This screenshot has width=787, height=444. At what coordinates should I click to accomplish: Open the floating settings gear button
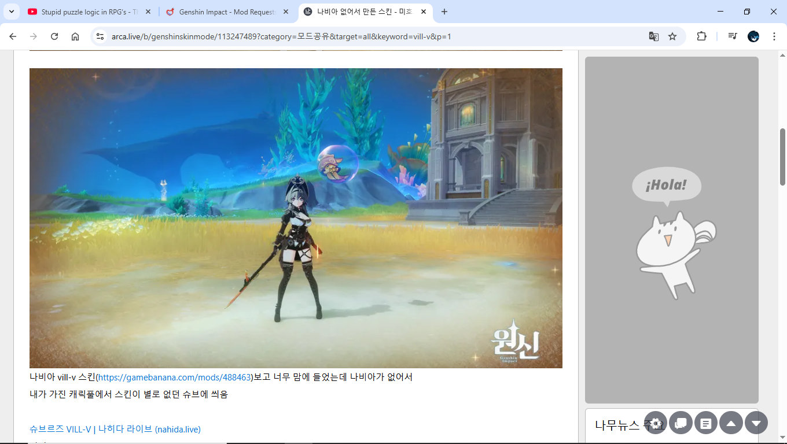(x=656, y=423)
